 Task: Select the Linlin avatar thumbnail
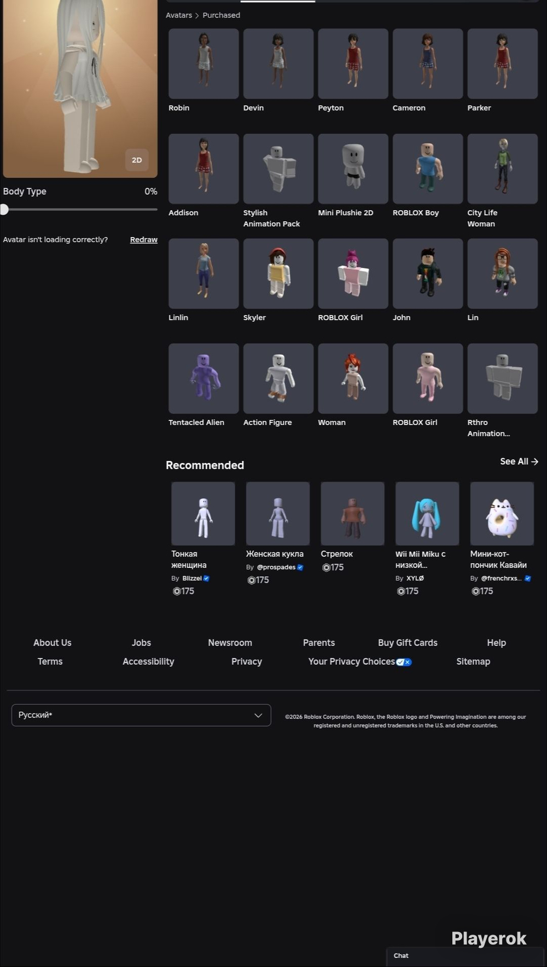pos(203,273)
